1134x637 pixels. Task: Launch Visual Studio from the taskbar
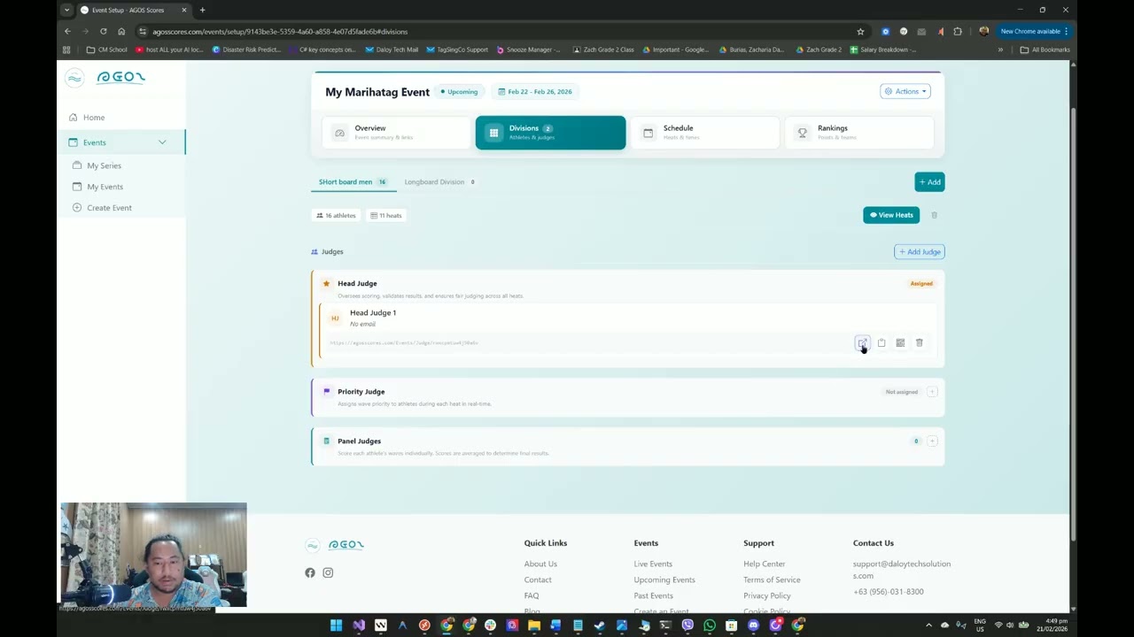point(359,625)
